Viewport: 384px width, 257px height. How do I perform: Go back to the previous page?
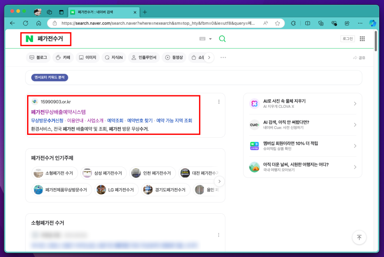tap(12, 23)
